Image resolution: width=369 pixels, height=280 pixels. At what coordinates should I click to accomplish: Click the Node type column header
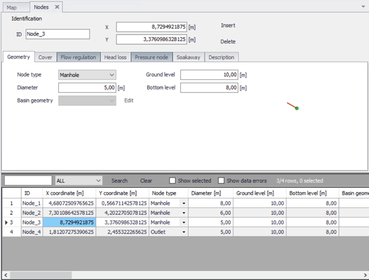pos(169,193)
